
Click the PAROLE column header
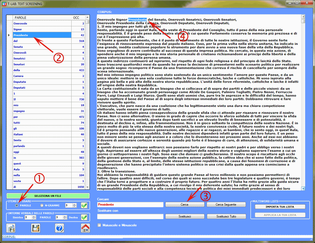(x=42, y=18)
